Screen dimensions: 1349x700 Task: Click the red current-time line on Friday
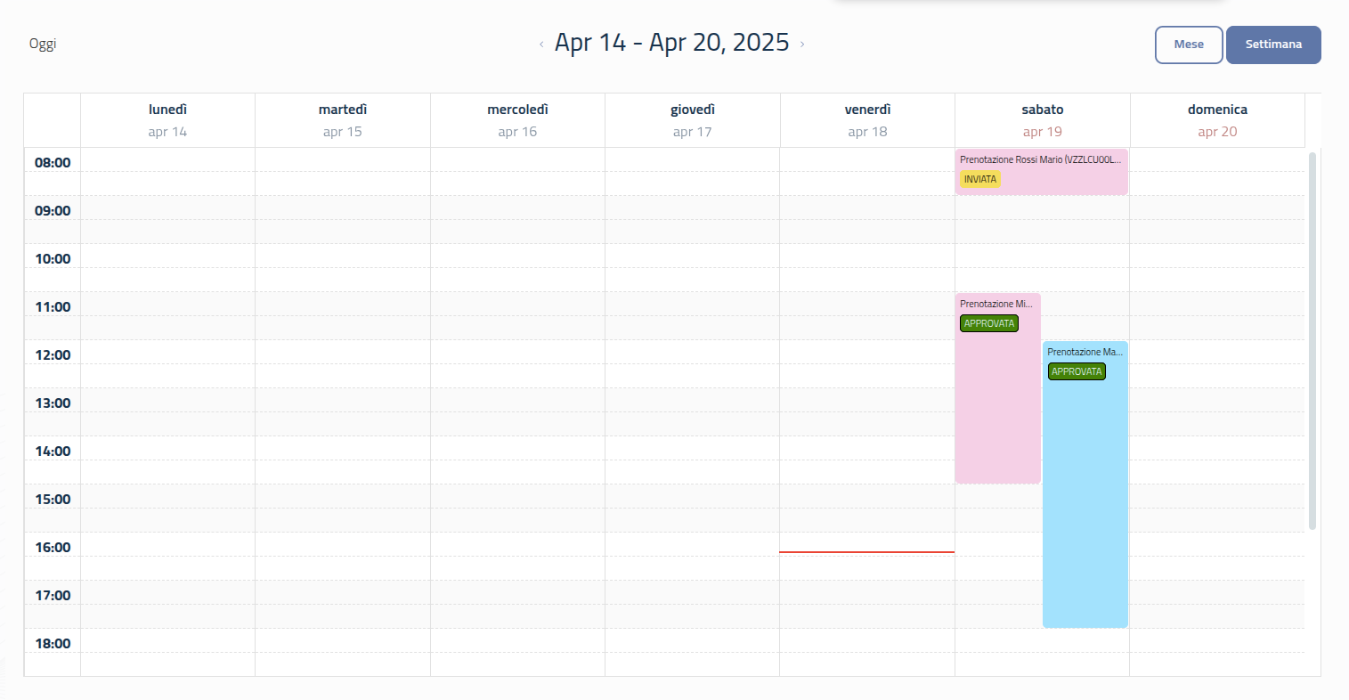coord(866,552)
